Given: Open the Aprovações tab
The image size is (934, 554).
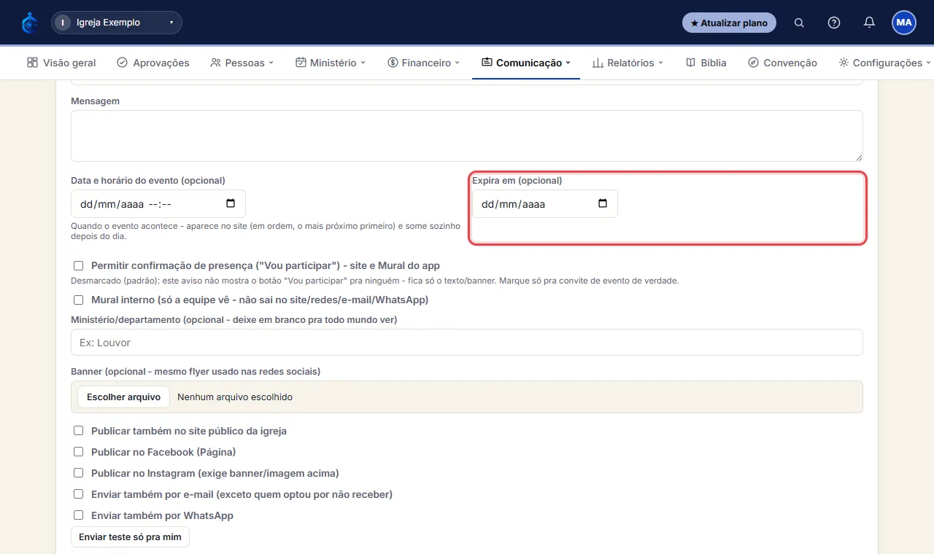Looking at the screenshot, I should 153,63.
